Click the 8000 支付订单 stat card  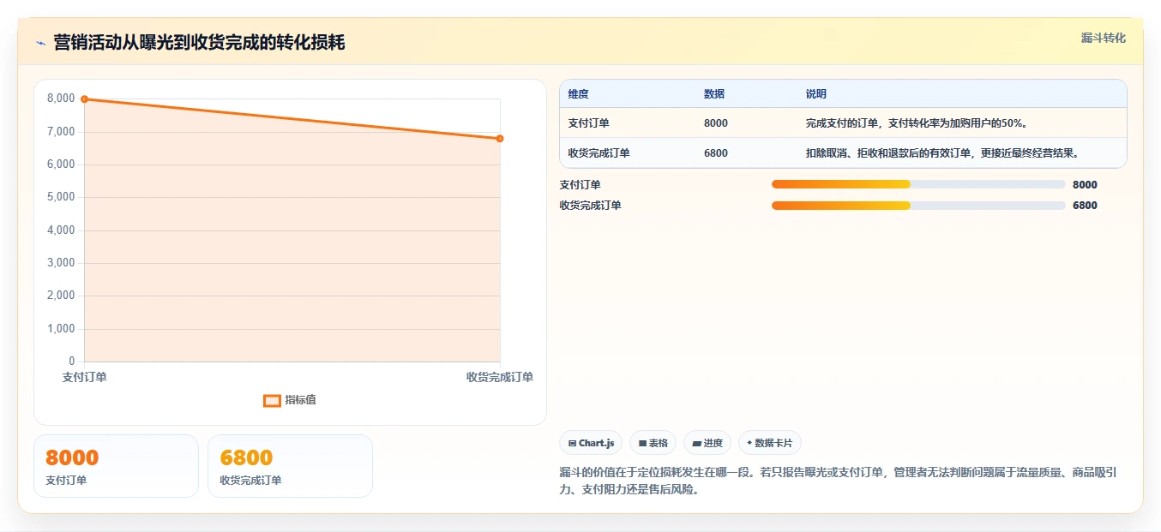click(116, 466)
